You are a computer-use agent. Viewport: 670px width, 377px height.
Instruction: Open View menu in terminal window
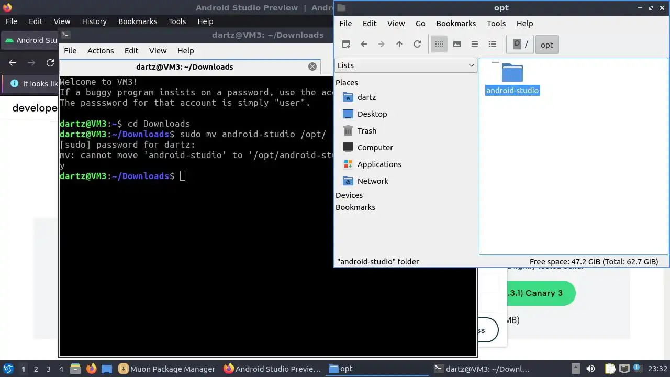[158, 50]
